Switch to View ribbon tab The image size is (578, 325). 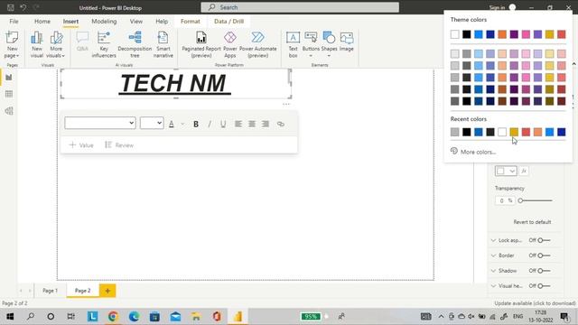click(x=136, y=22)
